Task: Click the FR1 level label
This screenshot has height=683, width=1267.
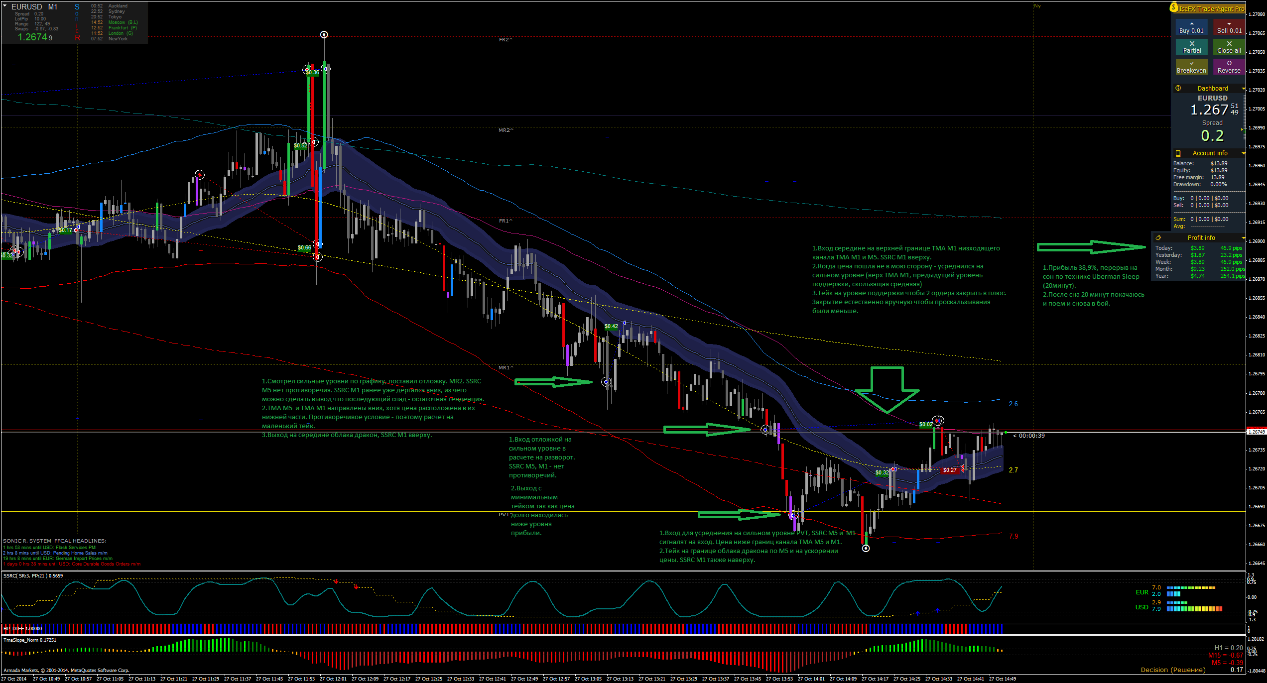Action: (505, 221)
